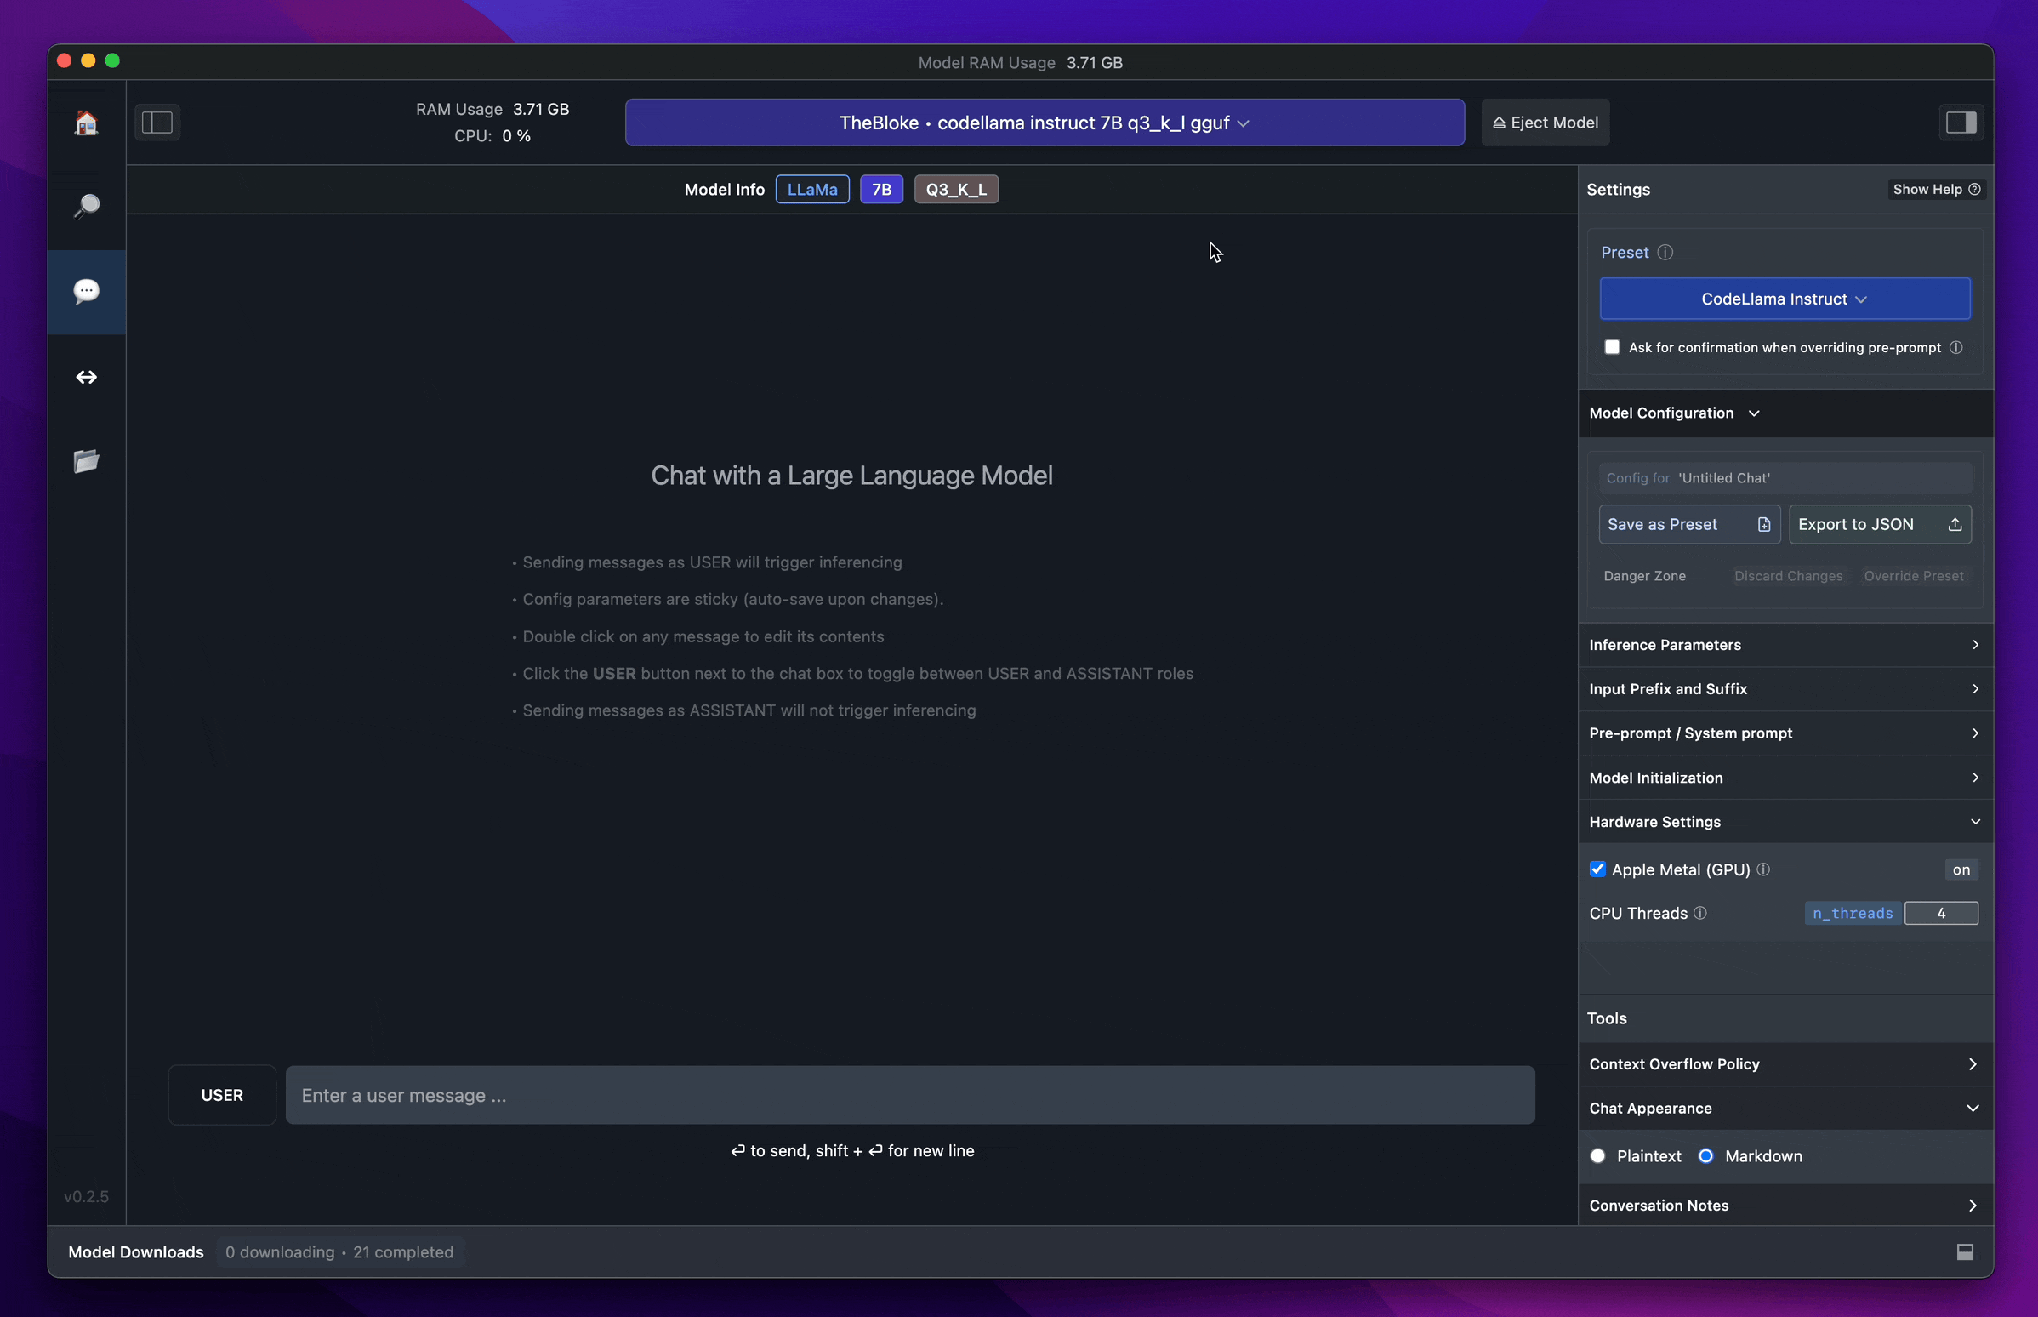Viewport: 2038px width, 1317px height.
Task: Open the CodeLlama Instruct preset dropdown
Action: [x=1785, y=297]
